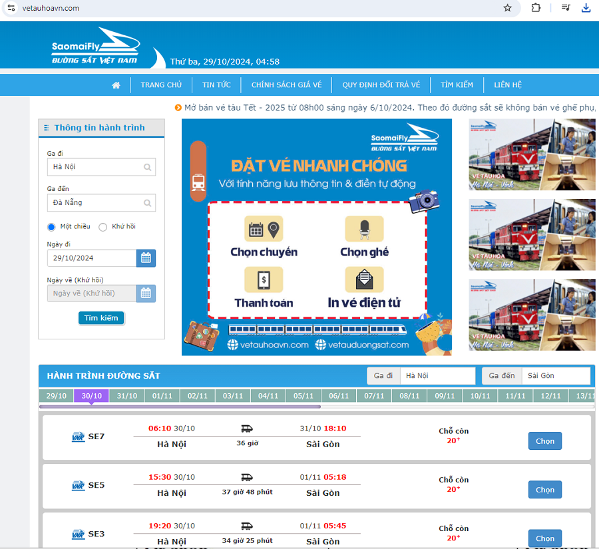Select the 09/11 date tab
599x549 pixels.
[445, 396]
